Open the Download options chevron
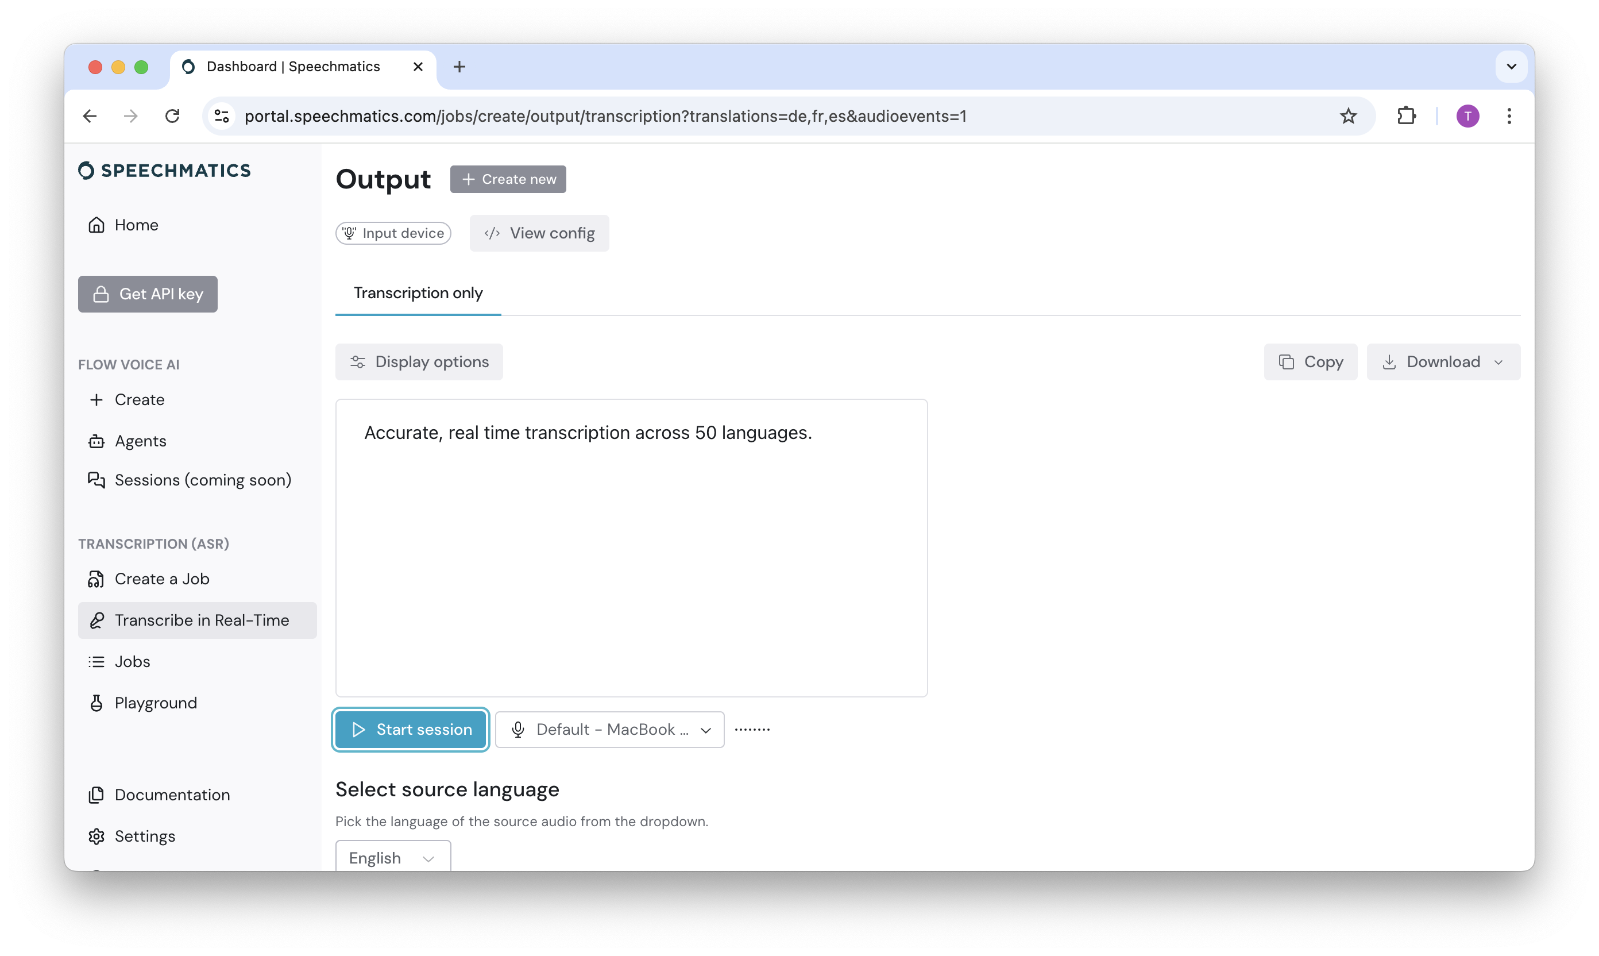The width and height of the screenshot is (1599, 956). [x=1498, y=361]
